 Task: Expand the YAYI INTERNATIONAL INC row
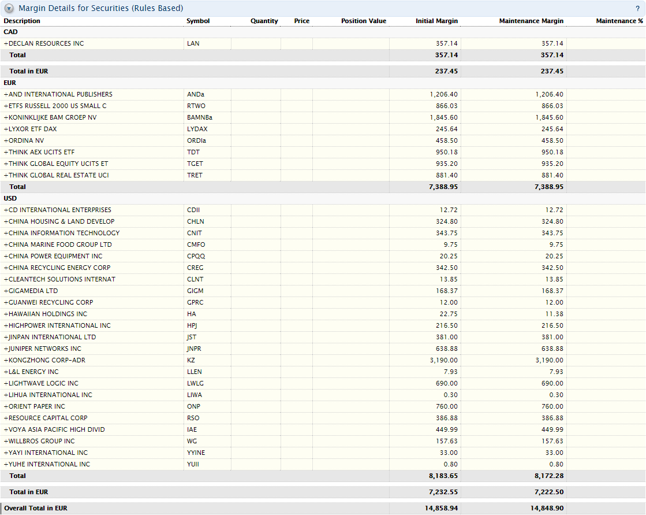[6, 453]
